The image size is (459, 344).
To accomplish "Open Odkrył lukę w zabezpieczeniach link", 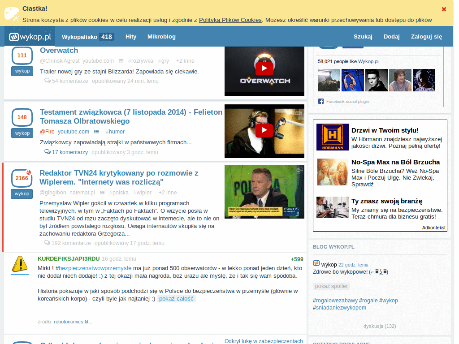I will coord(264,341).
